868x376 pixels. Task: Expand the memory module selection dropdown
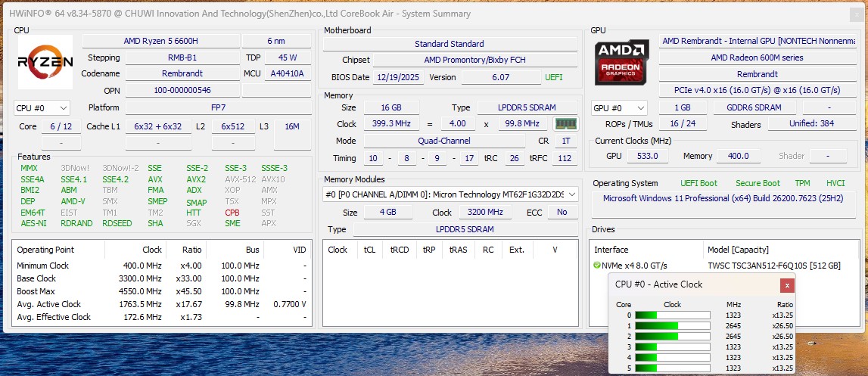572,194
